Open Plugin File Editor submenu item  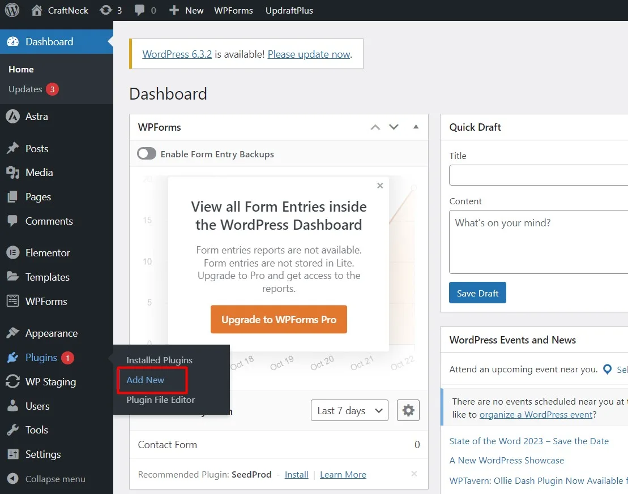(161, 400)
